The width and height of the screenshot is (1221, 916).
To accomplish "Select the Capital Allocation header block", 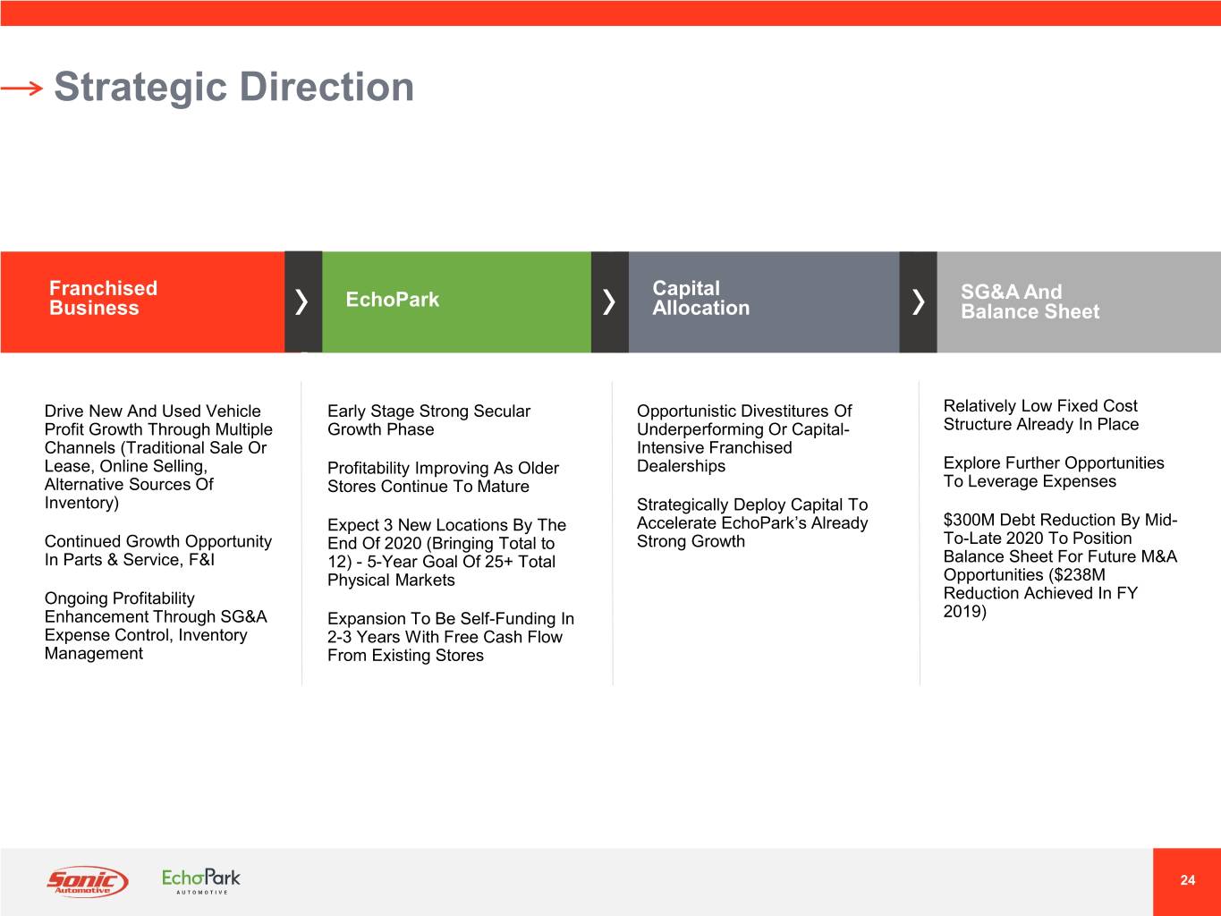I will point(763,301).
